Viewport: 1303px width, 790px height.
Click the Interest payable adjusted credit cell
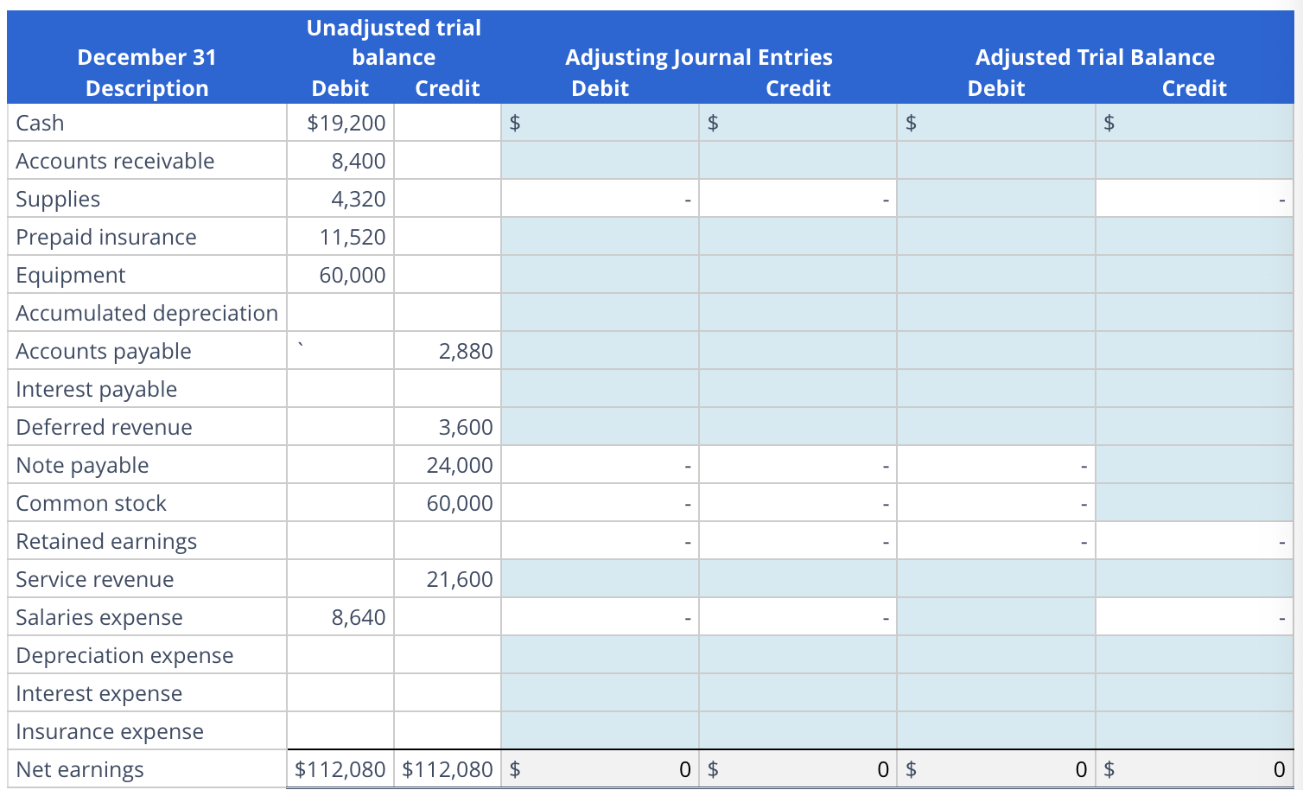point(1192,388)
